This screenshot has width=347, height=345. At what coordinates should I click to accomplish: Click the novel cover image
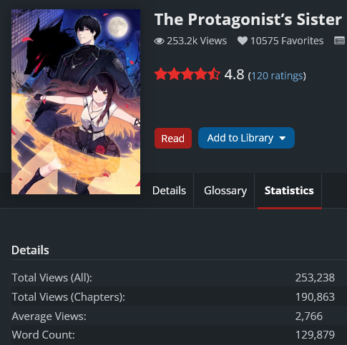click(76, 101)
